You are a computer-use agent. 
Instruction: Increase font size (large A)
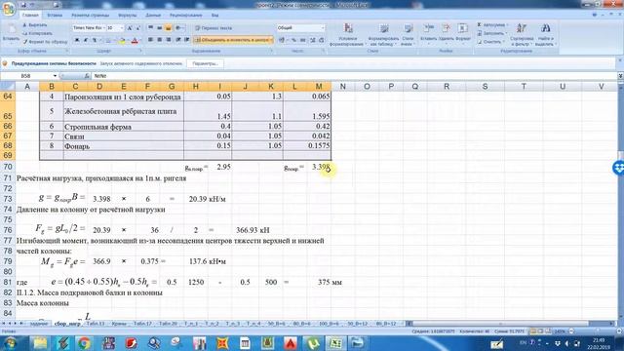[x=130, y=28]
